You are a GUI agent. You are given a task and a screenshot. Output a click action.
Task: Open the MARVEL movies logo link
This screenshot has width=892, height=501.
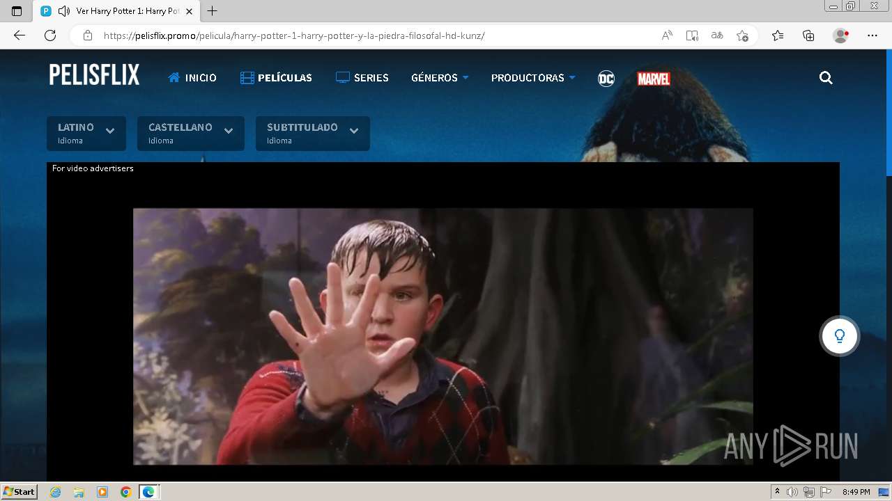click(x=654, y=79)
